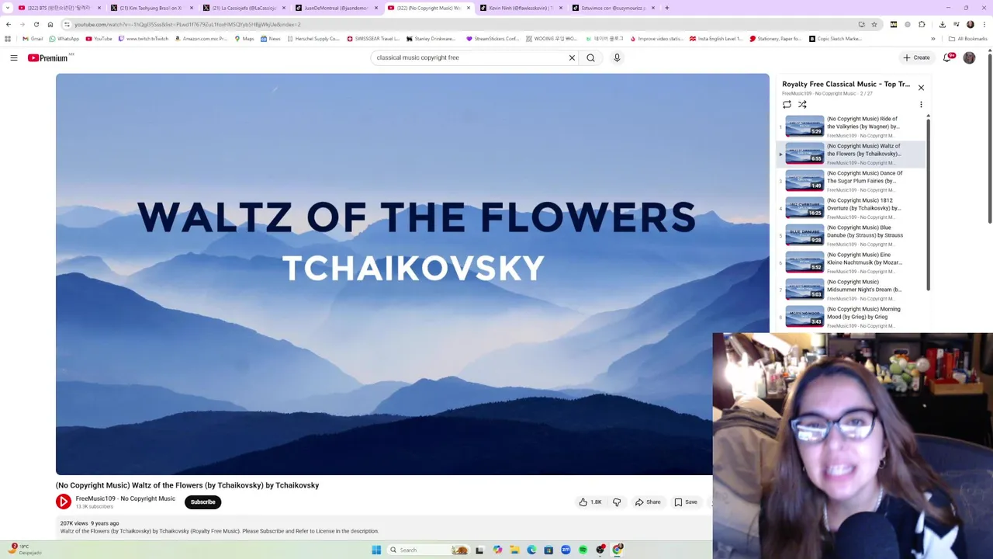Click Create button in YouTube header
993x559 pixels.
(x=916, y=57)
